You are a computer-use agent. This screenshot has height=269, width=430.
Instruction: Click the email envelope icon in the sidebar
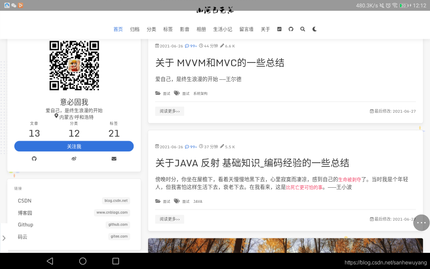[x=114, y=158]
